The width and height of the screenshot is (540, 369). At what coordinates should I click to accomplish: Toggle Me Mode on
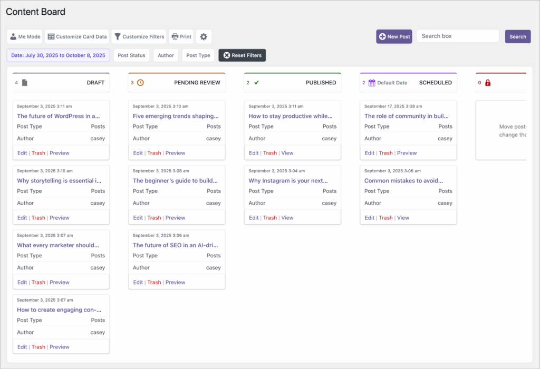pyautogui.click(x=24, y=36)
